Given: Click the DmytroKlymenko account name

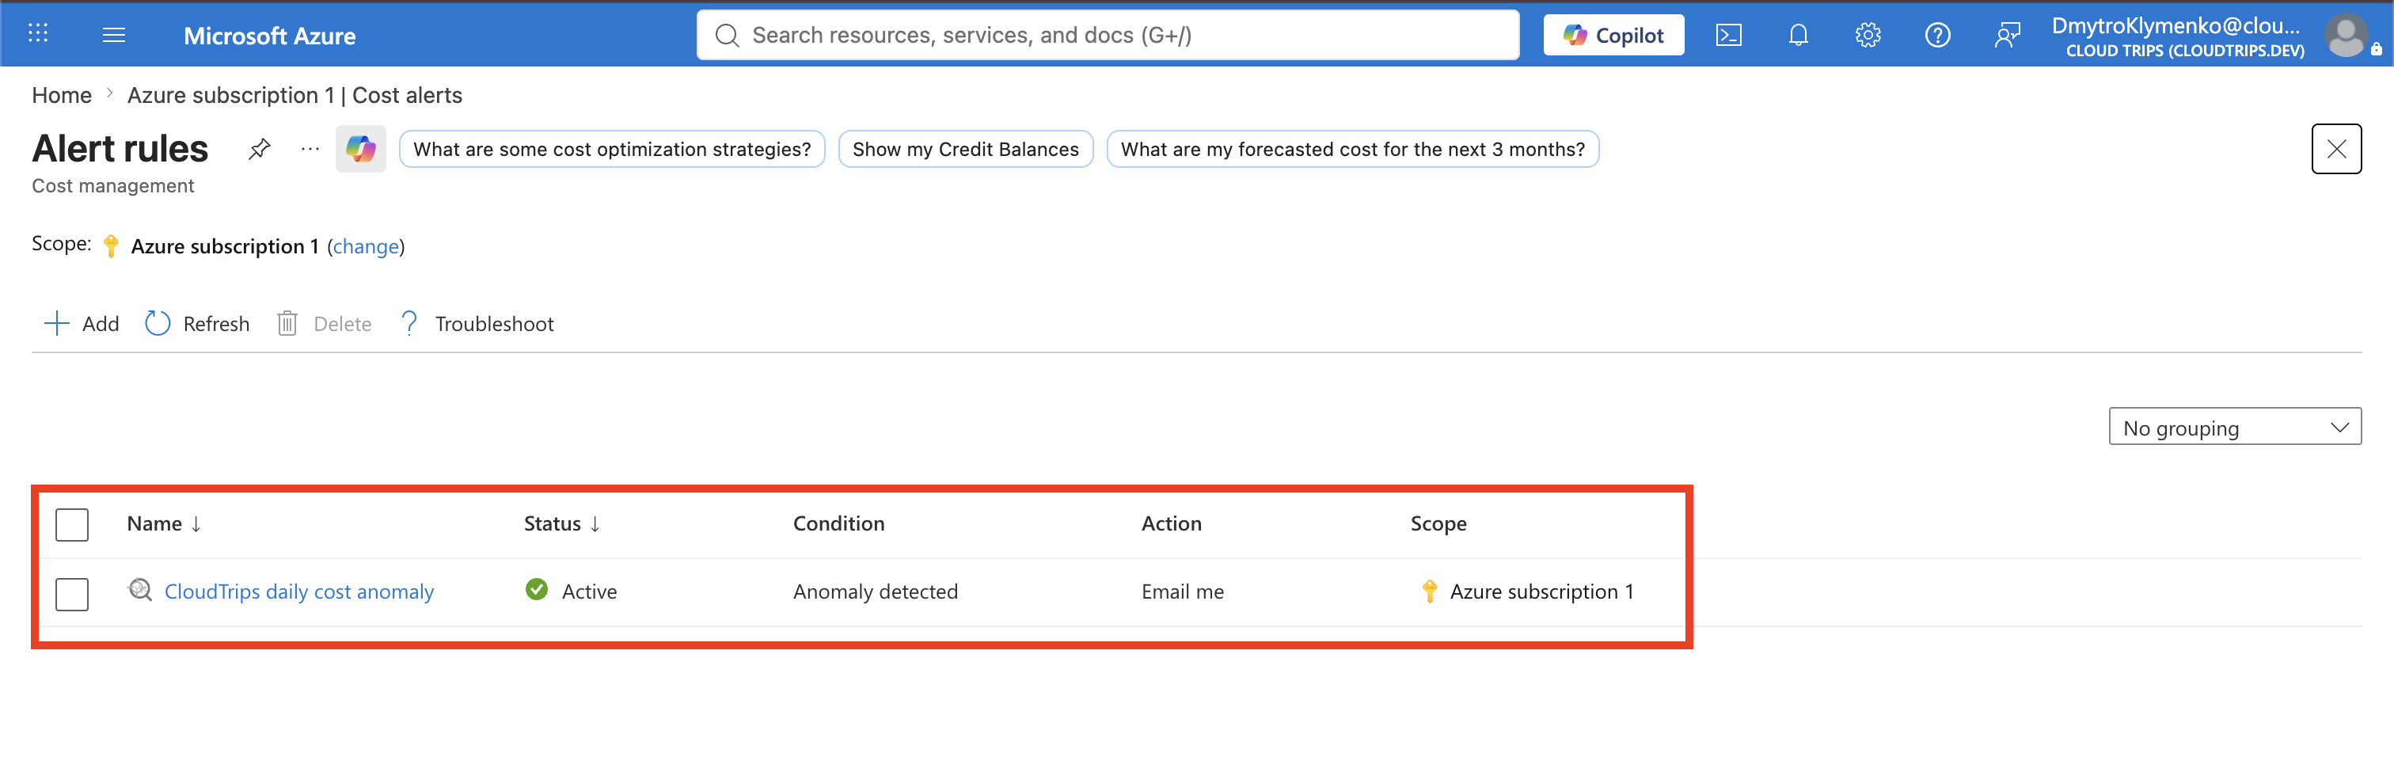Looking at the screenshot, I should [x=2175, y=26].
